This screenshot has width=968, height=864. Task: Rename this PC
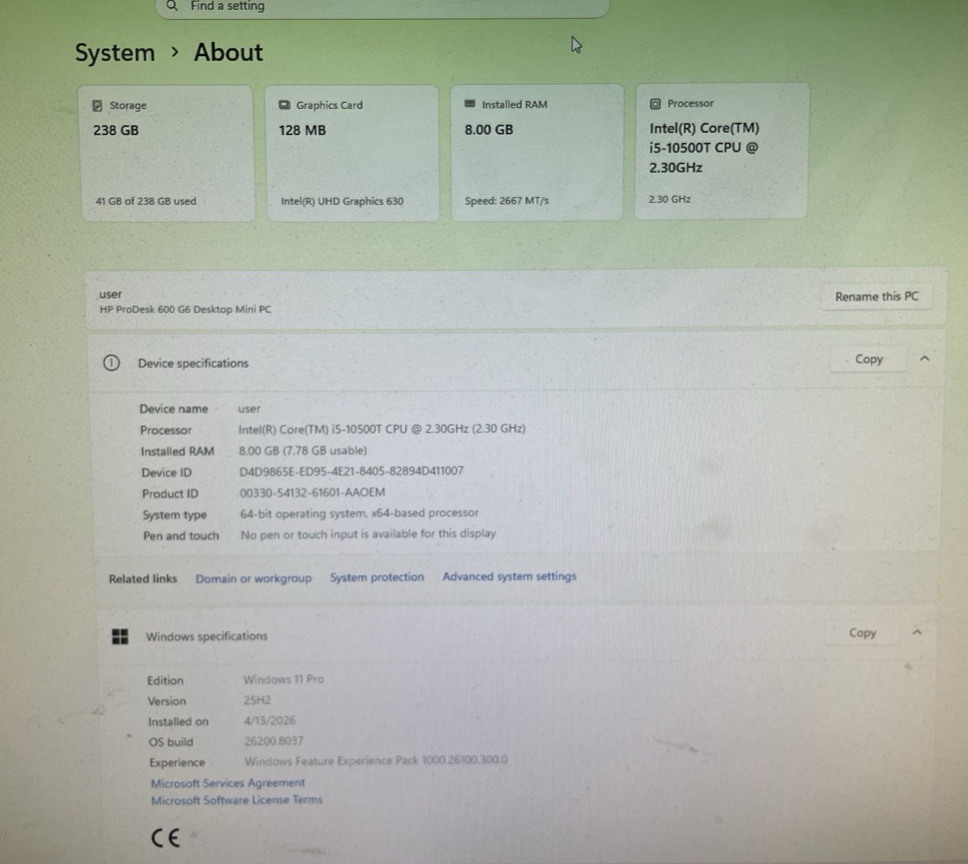tap(877, 296)
